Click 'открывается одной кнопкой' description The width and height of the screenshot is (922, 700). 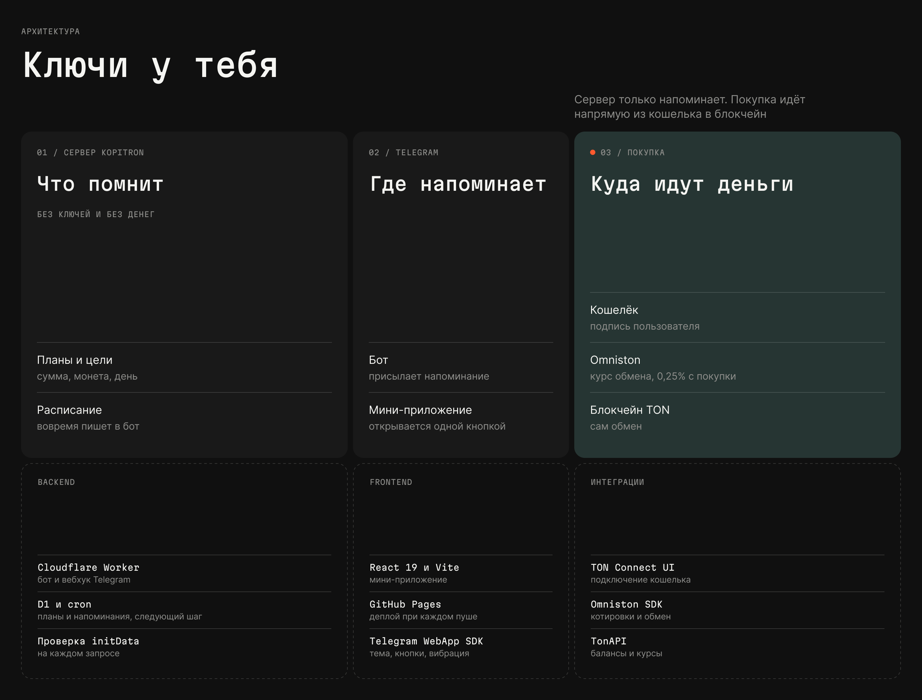click(x=437, y=426)
